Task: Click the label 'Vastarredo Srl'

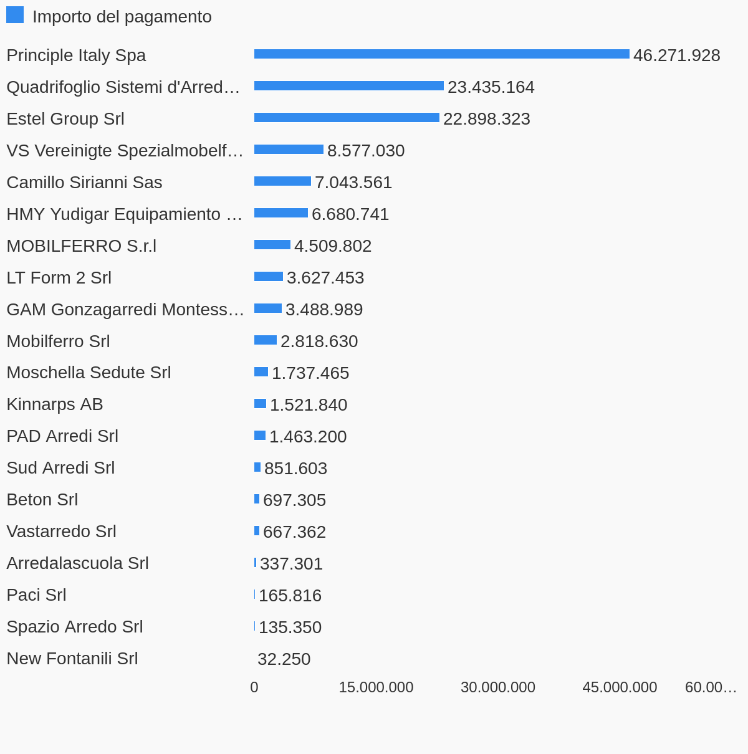Action: click(x=61, y=532)
